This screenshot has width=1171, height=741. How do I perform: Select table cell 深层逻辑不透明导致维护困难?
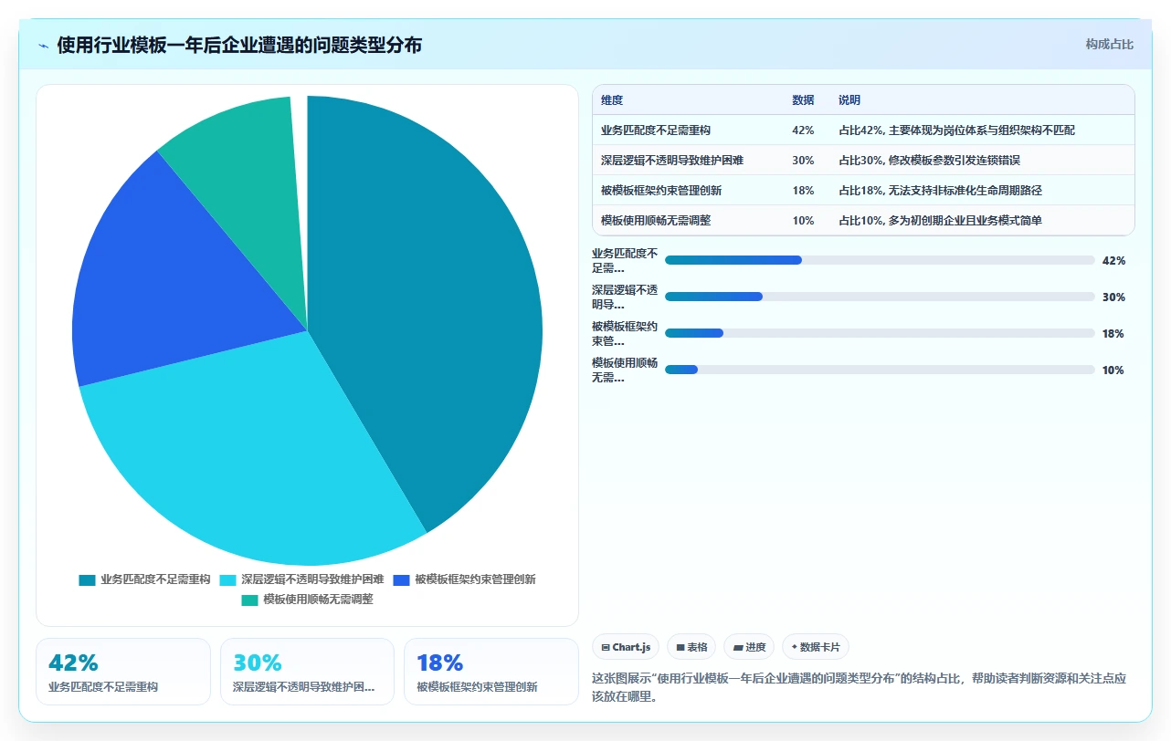click(672, 161)
